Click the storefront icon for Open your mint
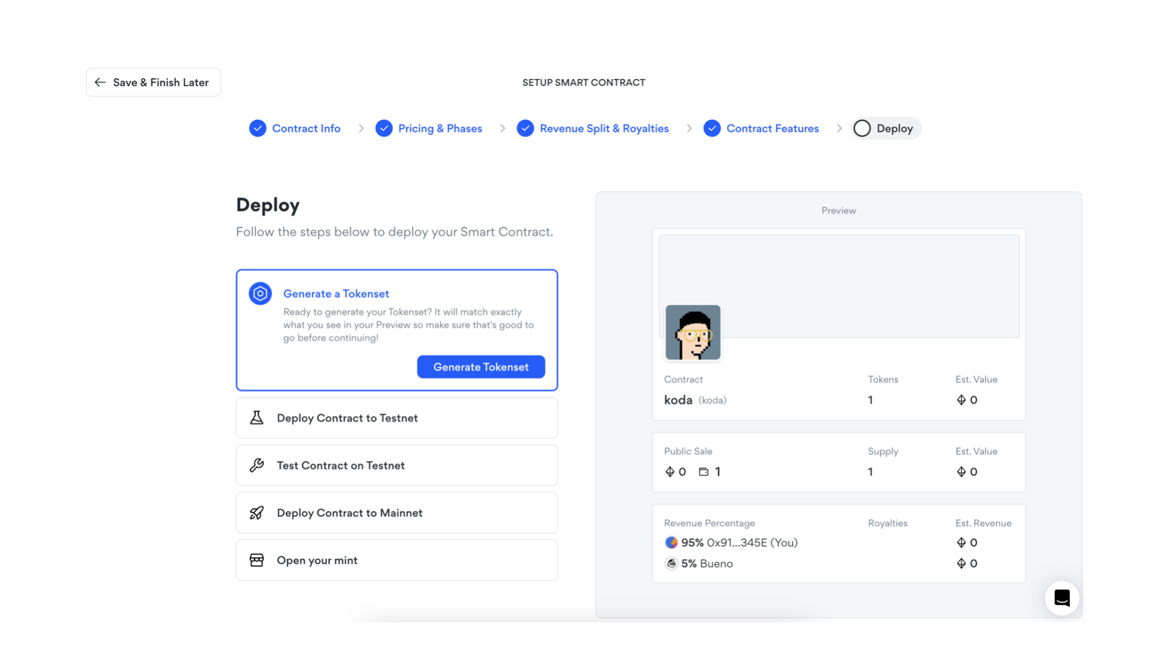The image size is (1163, 656). 256,560
